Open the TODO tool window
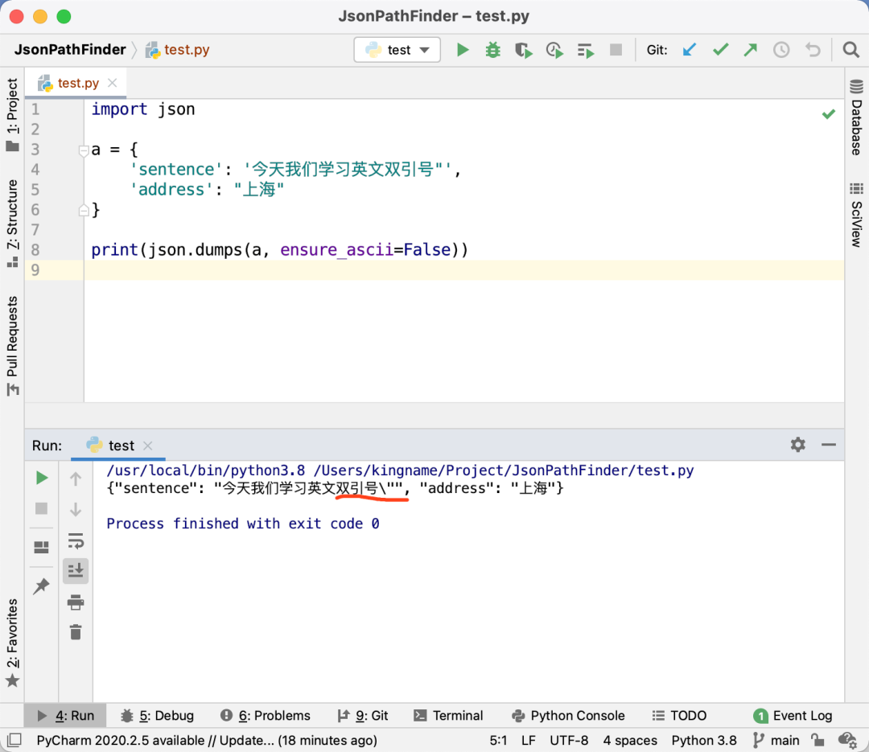 click(x=679, y=716)
